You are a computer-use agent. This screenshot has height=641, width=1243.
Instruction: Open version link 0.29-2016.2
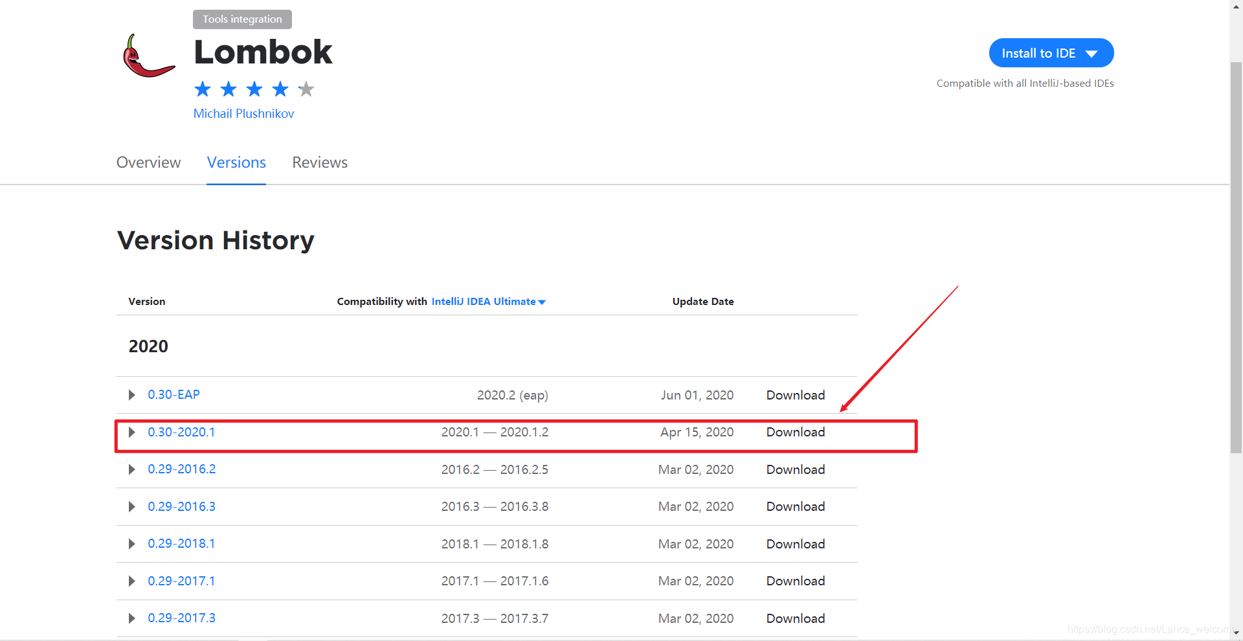181,469
